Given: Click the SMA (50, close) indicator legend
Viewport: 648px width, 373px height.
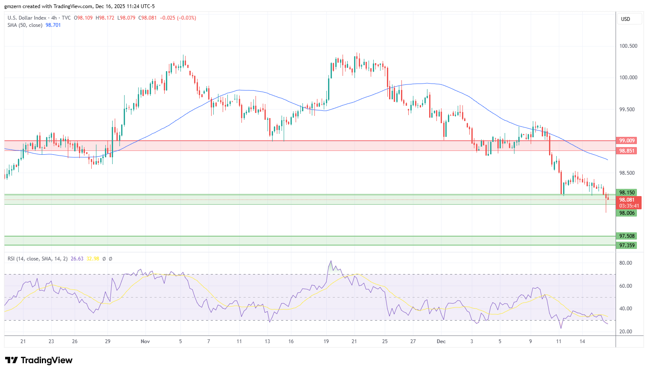Looking at the screenshot, I should 25,25.
